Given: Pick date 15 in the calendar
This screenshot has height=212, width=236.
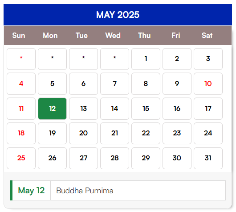Looking at the screenshot, I should click(x=146, y=109).
